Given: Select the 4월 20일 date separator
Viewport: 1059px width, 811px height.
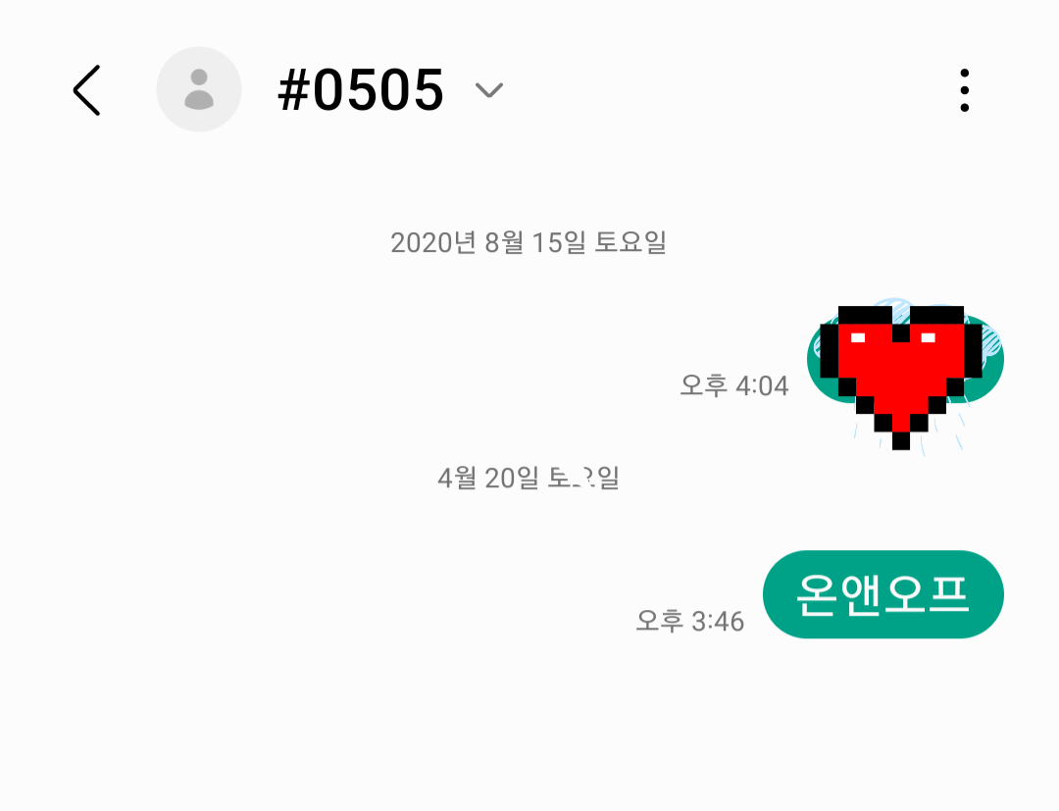Looking at the screenshot, I should (529, 479).
